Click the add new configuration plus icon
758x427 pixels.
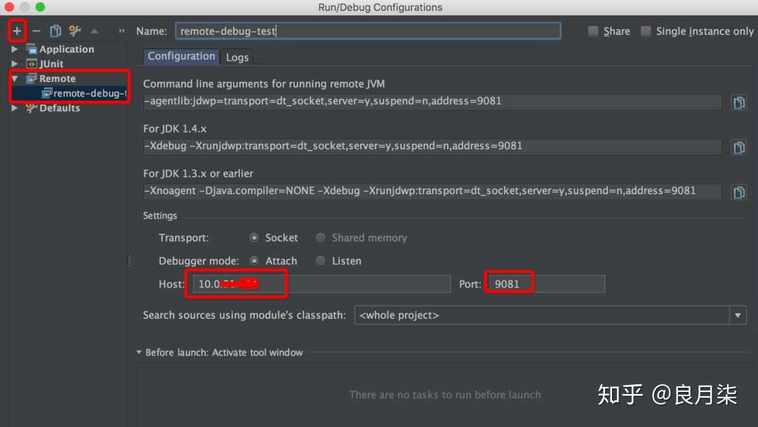[x=17, y=31]
